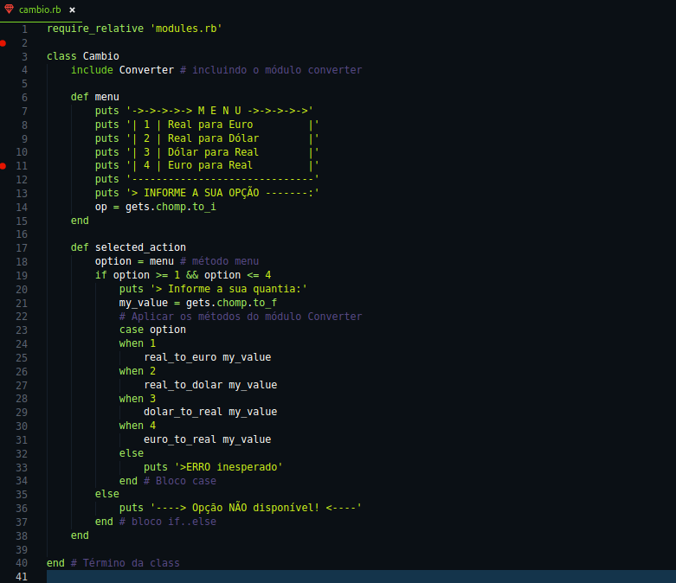
Task: Click the '>ERRO inesperado' string
Action: [229, 467]
